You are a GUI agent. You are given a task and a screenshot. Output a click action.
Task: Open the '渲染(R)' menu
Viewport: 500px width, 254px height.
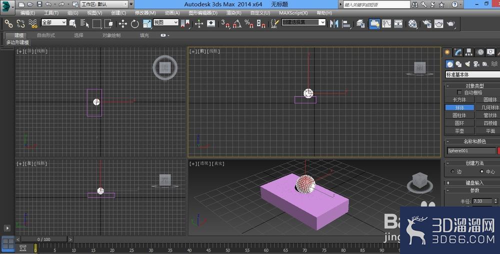pyautogui.click(x=233, y=13)
